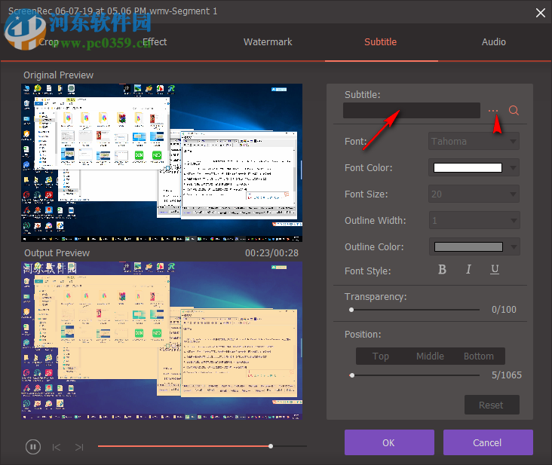
Task: Jump to previous frame in preview
Action: click(x=57, y=447)
